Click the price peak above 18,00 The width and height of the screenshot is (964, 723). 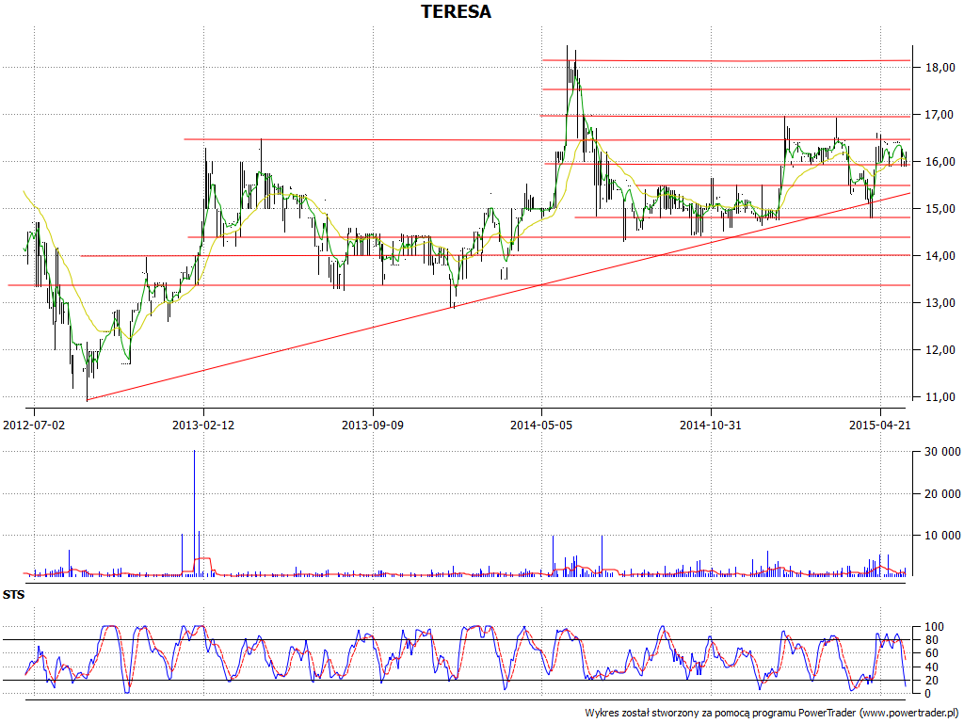click(567, 53)
